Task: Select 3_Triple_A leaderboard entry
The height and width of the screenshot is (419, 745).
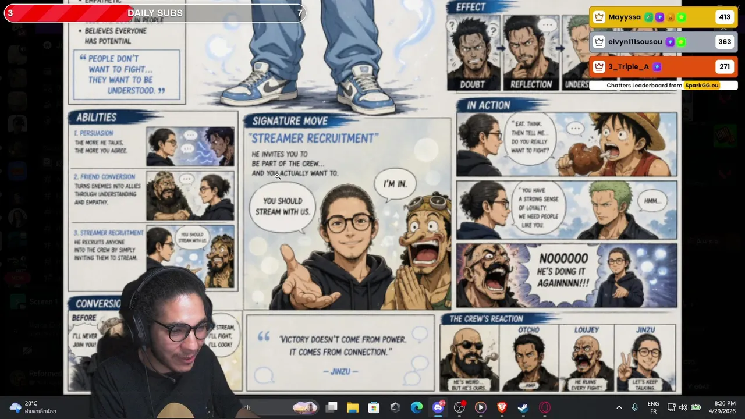Action: pyautogui.click(x=664, y=66)
